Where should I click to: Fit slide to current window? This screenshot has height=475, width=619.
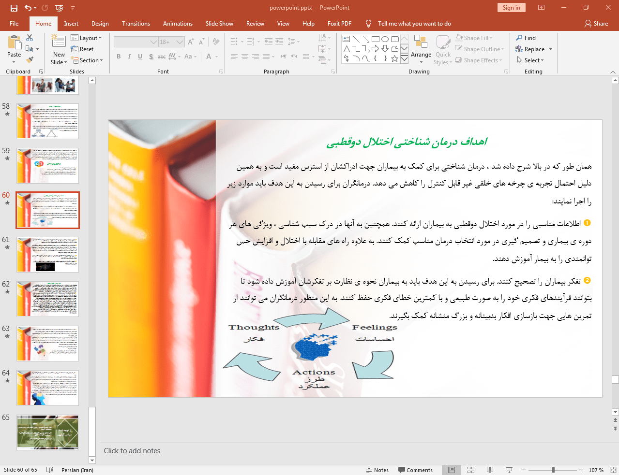(x=613, y=470)
